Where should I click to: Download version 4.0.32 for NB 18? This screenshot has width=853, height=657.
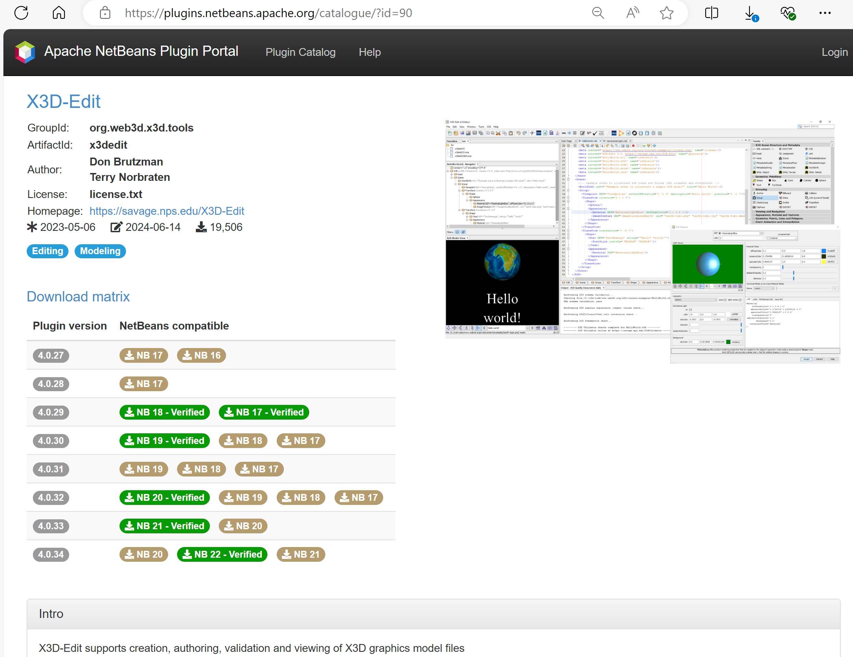coord(301,498)
